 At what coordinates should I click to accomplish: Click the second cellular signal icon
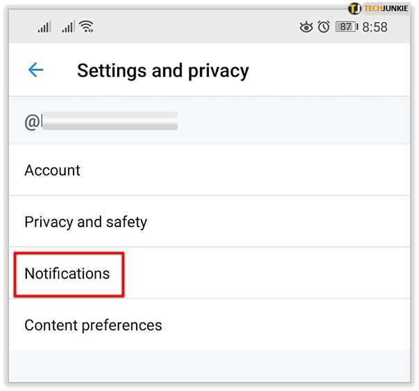point(67,27)
